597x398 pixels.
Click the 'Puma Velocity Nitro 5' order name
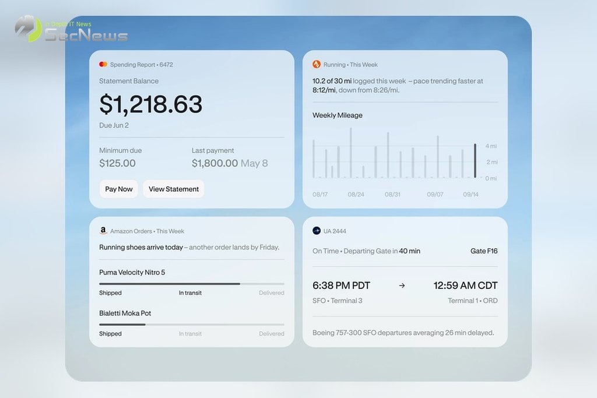point(132,273)
